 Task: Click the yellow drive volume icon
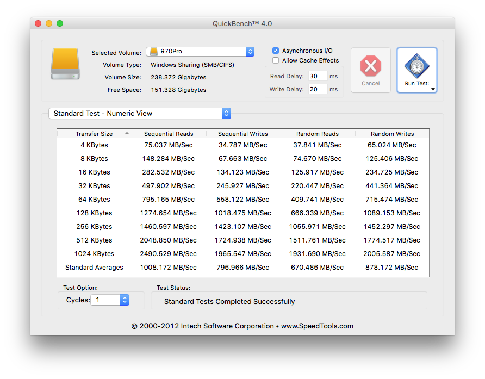coord(65,64)
